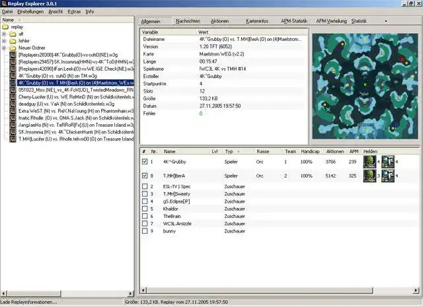Switch to the APM-Statistik tab
Viewport: 423px width, 307px height.
294,21
